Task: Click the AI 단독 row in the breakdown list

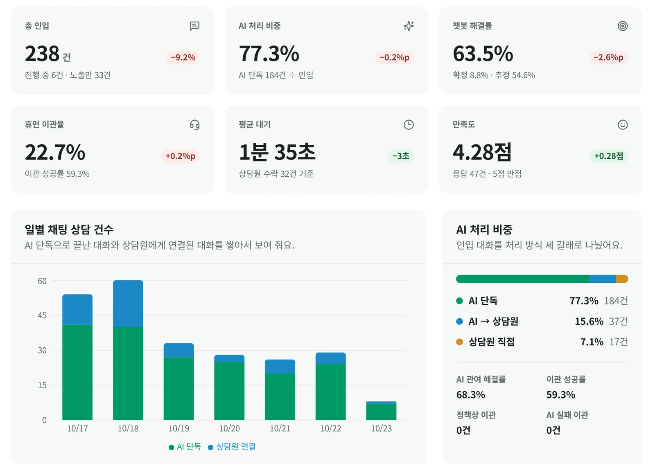Action: [542, 301]
